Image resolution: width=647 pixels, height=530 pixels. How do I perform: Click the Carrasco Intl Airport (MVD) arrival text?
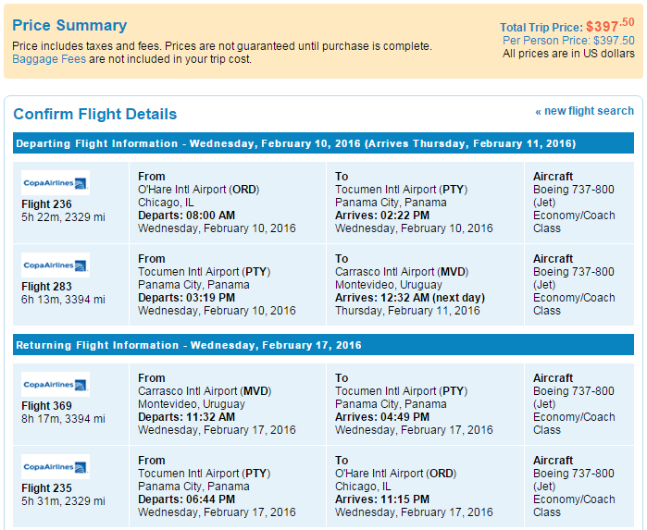click(x=402, y=272)
